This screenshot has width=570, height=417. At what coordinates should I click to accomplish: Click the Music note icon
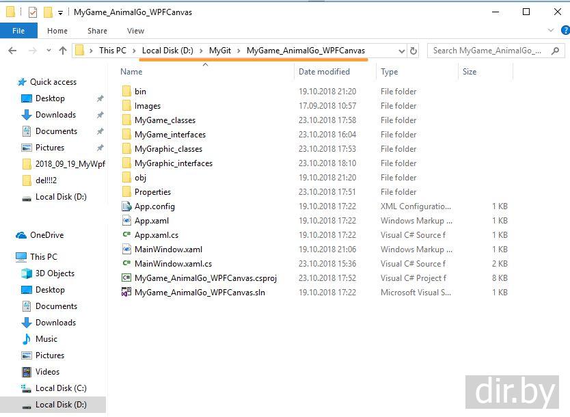(x=27, y=339)
